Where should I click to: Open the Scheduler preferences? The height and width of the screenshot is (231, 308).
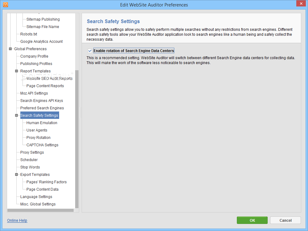(29, 160)
